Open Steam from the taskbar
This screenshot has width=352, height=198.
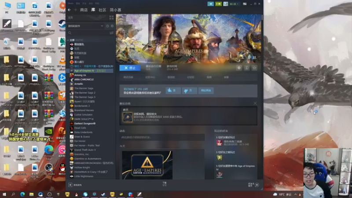(103, 194)
